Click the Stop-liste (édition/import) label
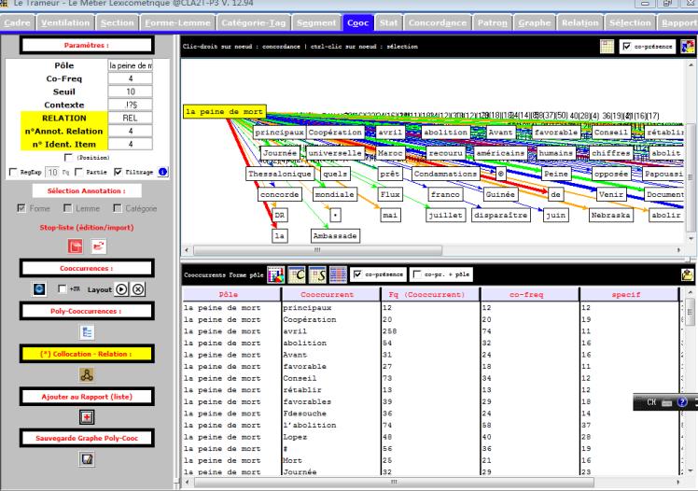 click(x=87, y=228)
